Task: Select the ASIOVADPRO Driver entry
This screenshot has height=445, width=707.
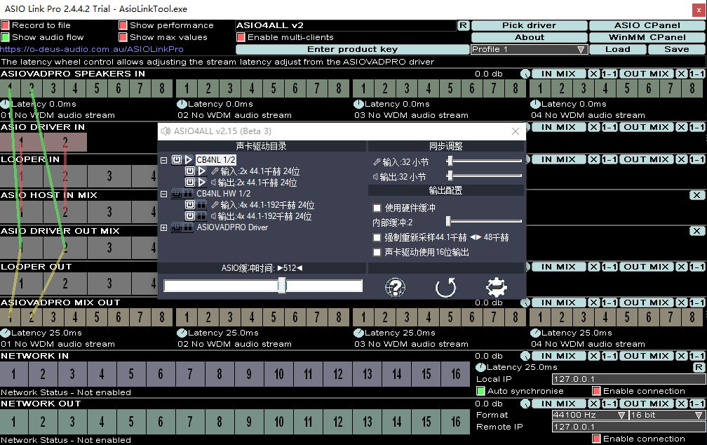Action: 232,227
